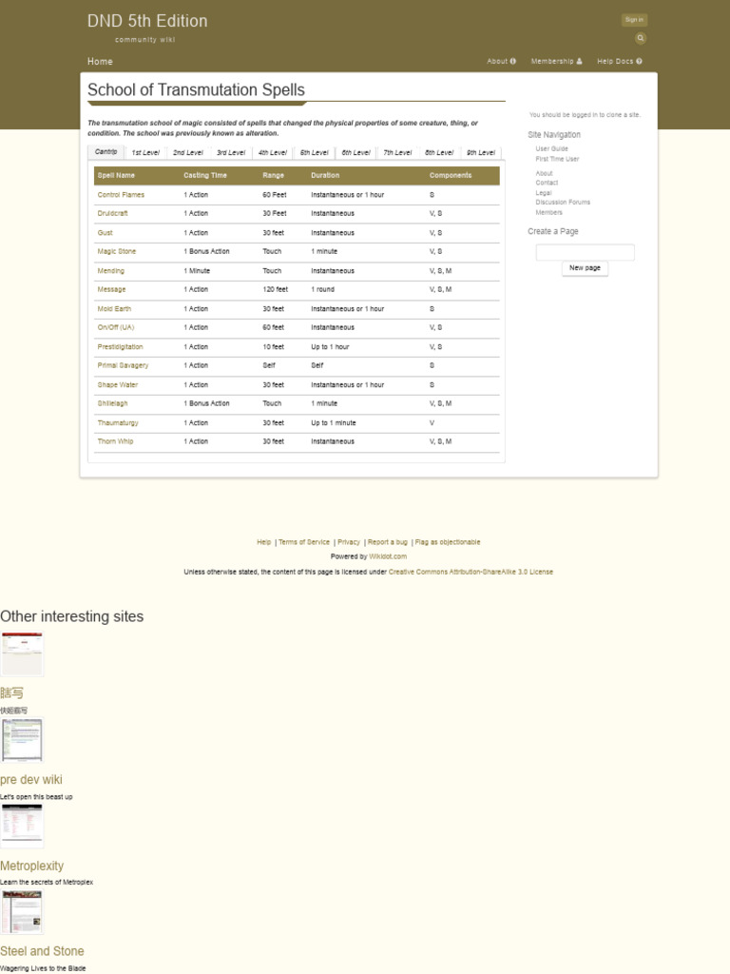
Task: Open the footer Help link
Action: pyautogui.click(x=264, y=542)
